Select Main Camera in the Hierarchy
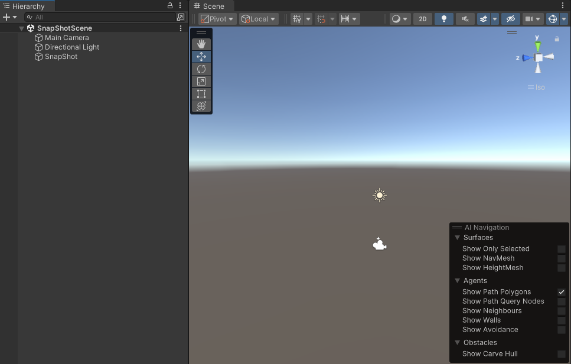The width and height of the screenshot is (571, 364). coord(67,38)
